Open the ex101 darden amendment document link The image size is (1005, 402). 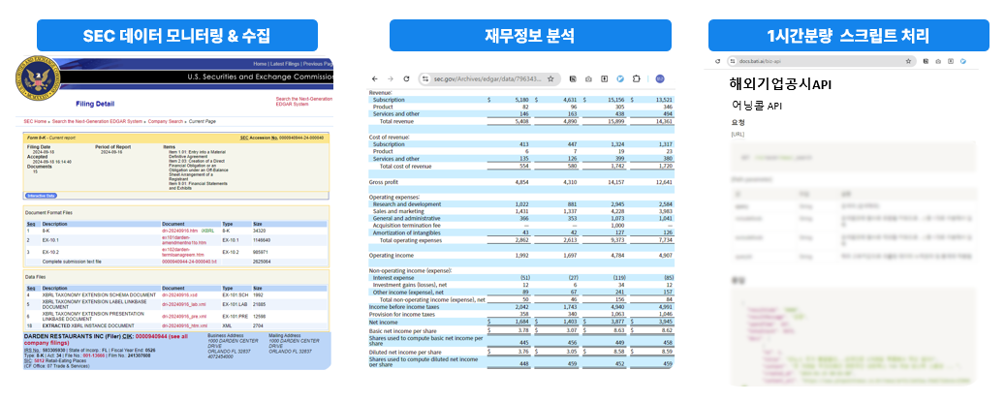tap(181, 238)
